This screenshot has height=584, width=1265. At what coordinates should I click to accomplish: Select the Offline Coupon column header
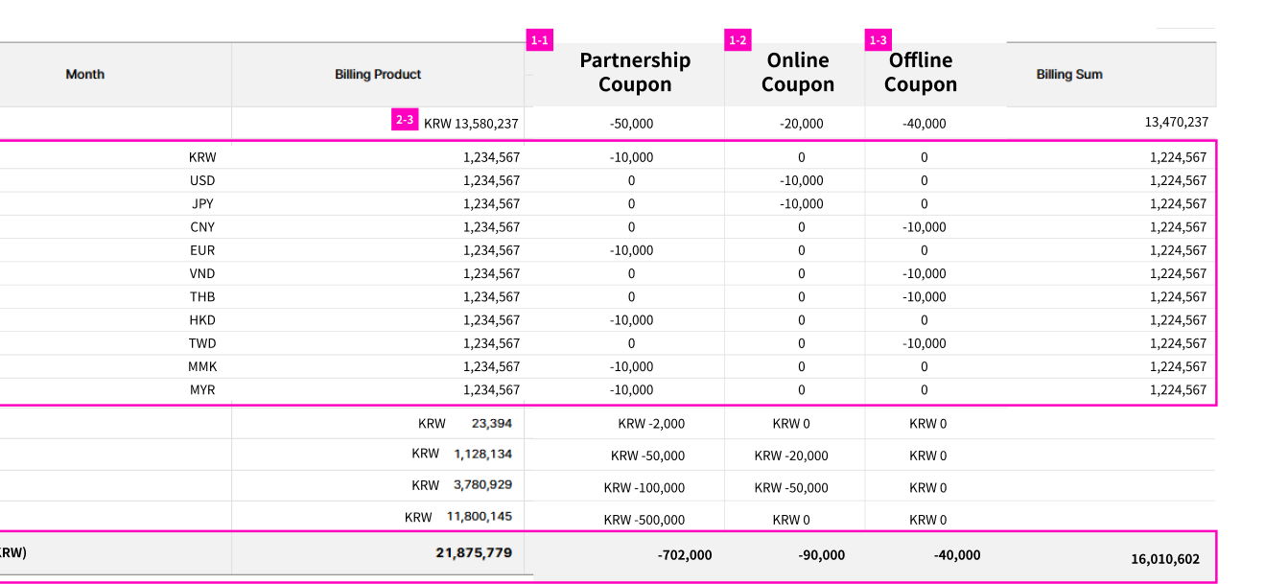click(921, 73)
